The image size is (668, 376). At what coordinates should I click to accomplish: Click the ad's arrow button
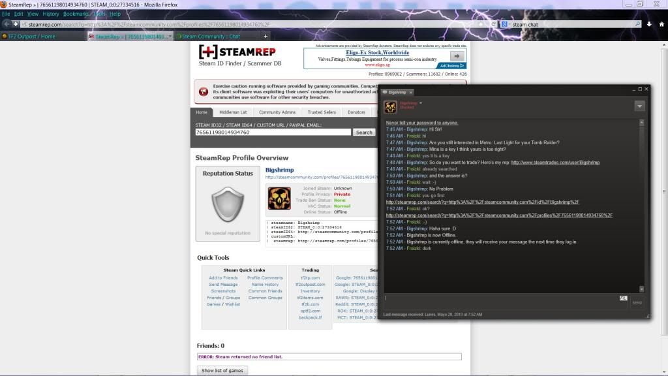point(457,56)
